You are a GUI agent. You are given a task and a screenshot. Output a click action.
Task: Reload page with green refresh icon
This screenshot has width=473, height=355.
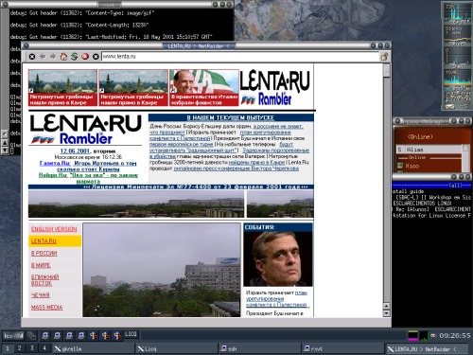tap(75, 57)
